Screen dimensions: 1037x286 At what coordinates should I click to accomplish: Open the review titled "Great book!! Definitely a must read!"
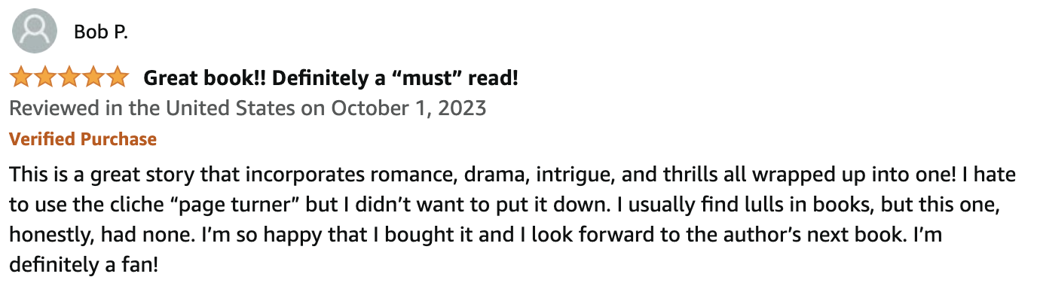pyautogui.click(x=331, y=78)
